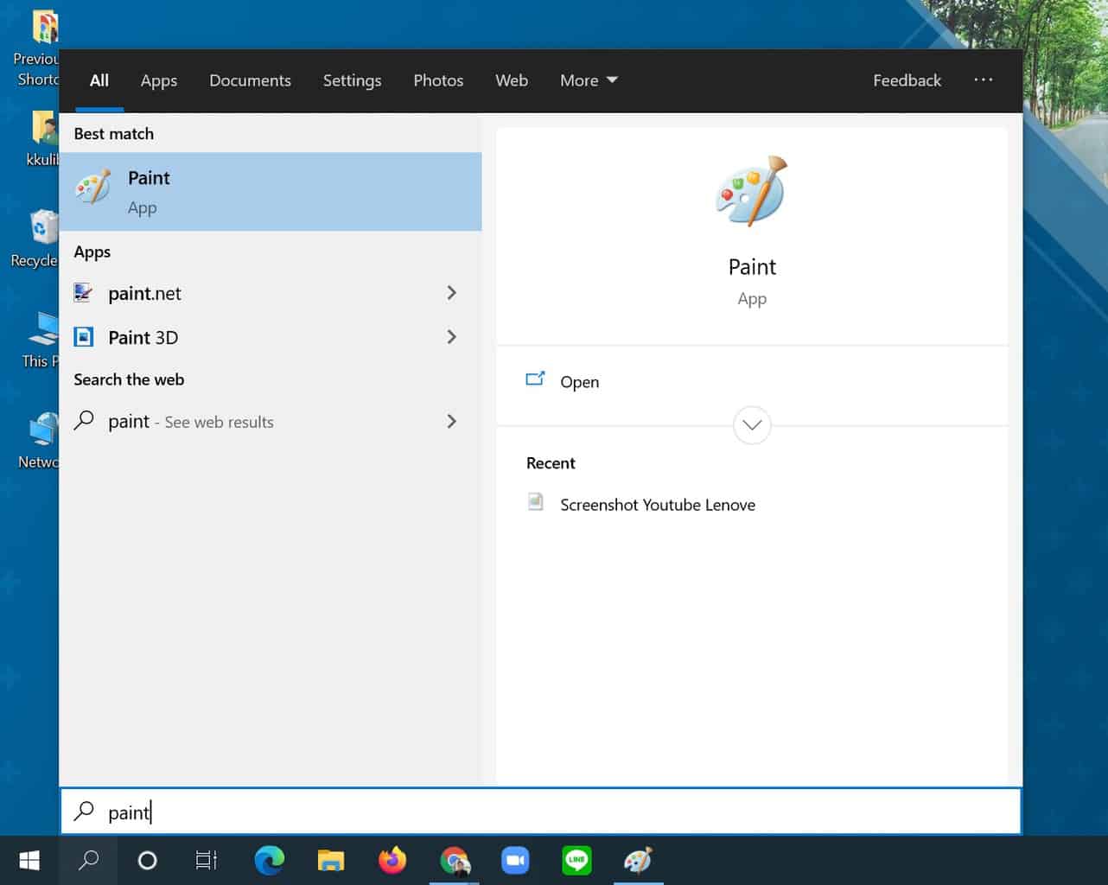Expand more actions chevron under Open

752,425
